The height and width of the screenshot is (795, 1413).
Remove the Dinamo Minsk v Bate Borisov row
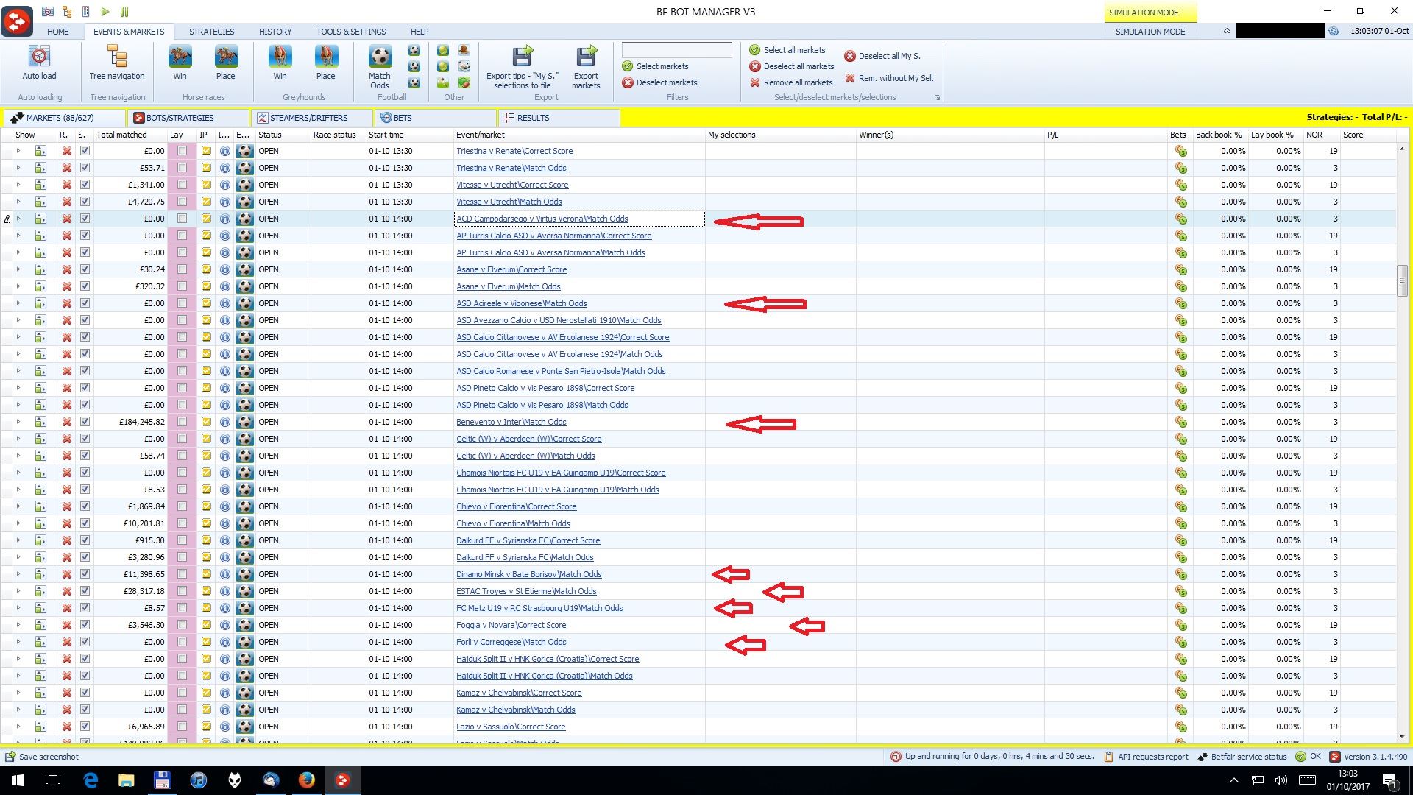click(x=66, y=574)
